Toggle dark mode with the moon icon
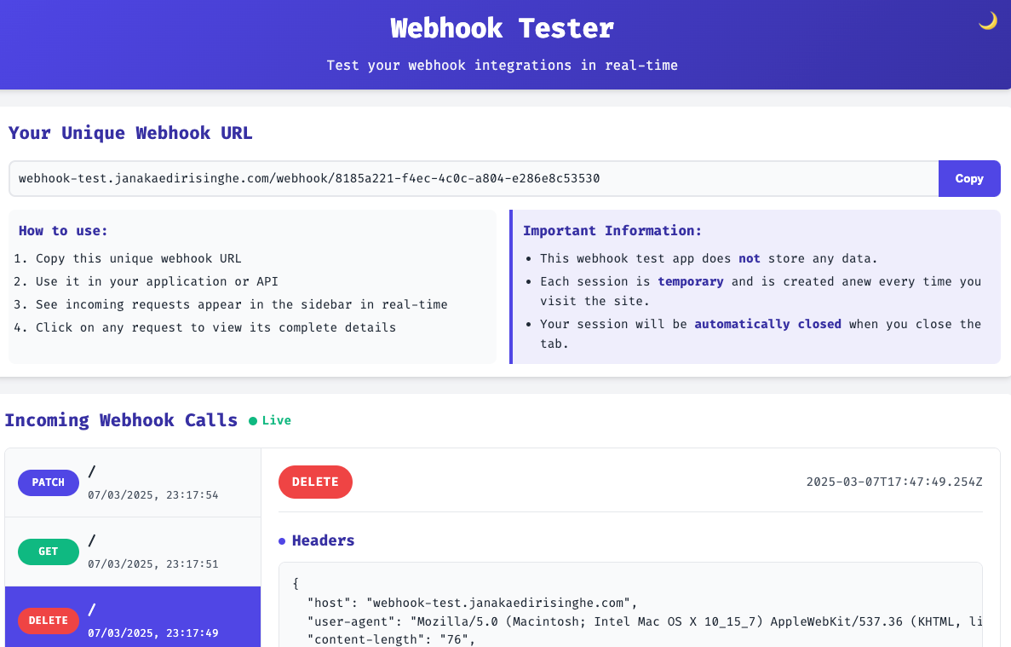Image resolution: width=1011 pixels, height=647 pixels. (x=988, y=21)
